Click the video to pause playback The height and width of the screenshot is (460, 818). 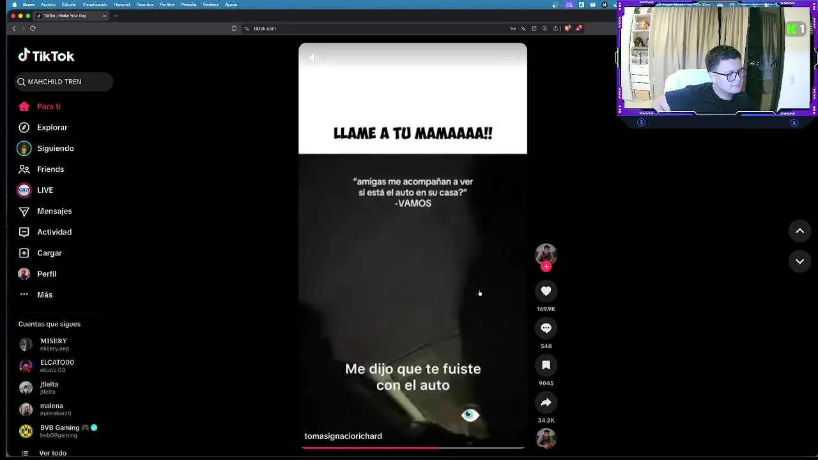point(413,246)
